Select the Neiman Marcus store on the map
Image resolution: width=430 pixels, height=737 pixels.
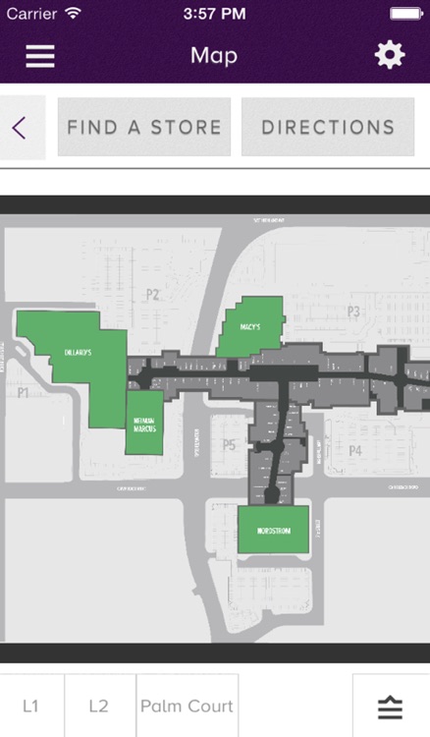point(144,423)
